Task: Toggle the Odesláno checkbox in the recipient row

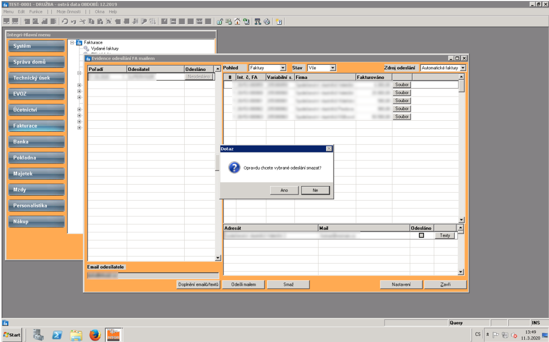Action: tap(422, 235)
